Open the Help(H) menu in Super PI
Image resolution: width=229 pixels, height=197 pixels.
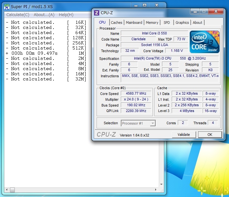point(66,15)
